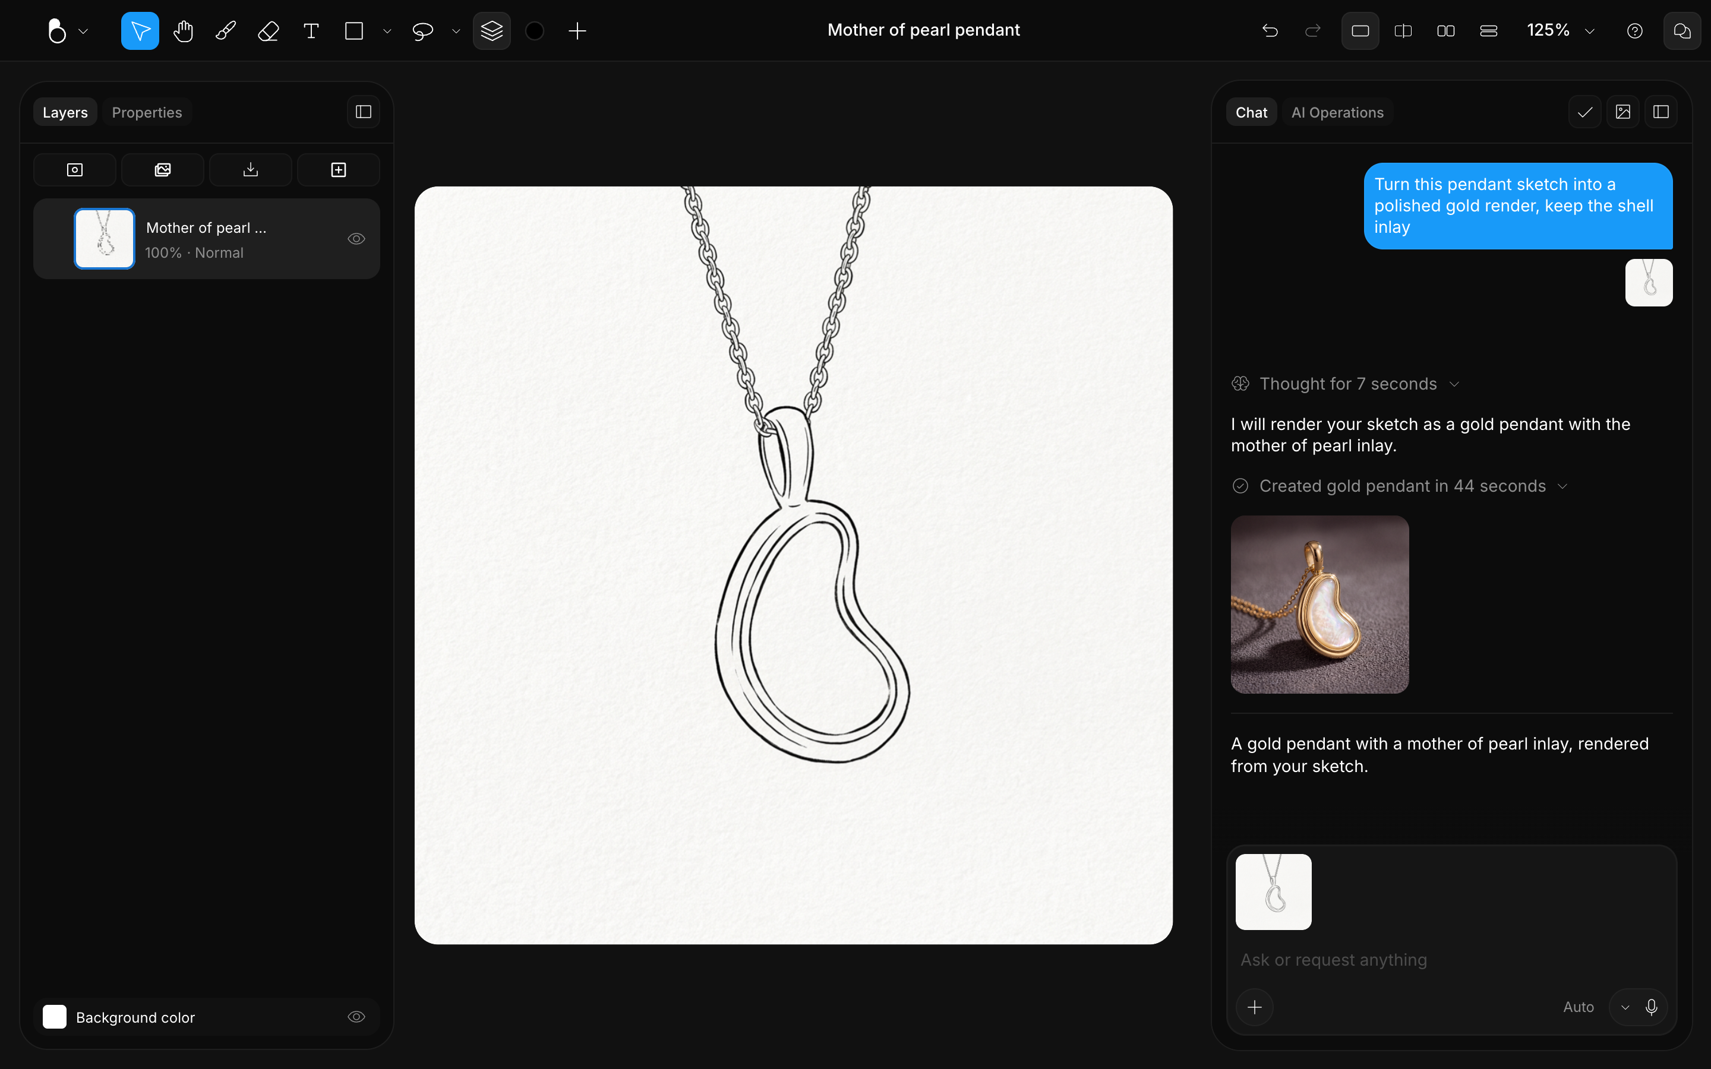Switch to side-by-side view mode
This screenshot has height=1069, width=1711.
coord(1446,30)
